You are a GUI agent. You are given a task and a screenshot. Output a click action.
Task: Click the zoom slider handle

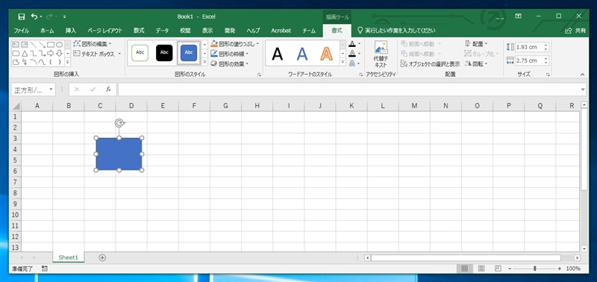pyautogui.click(x=535, y=269)
